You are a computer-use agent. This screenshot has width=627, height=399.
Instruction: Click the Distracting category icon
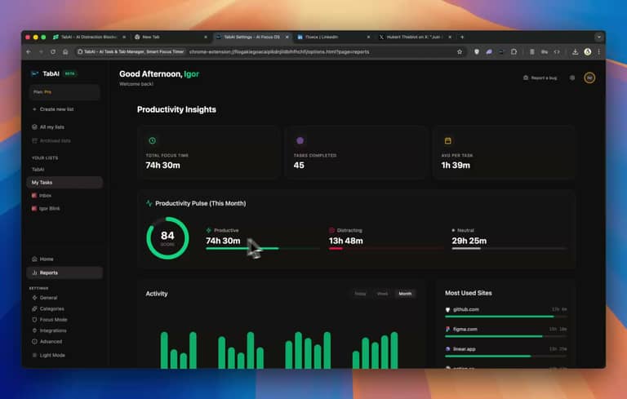click(331, 230)
